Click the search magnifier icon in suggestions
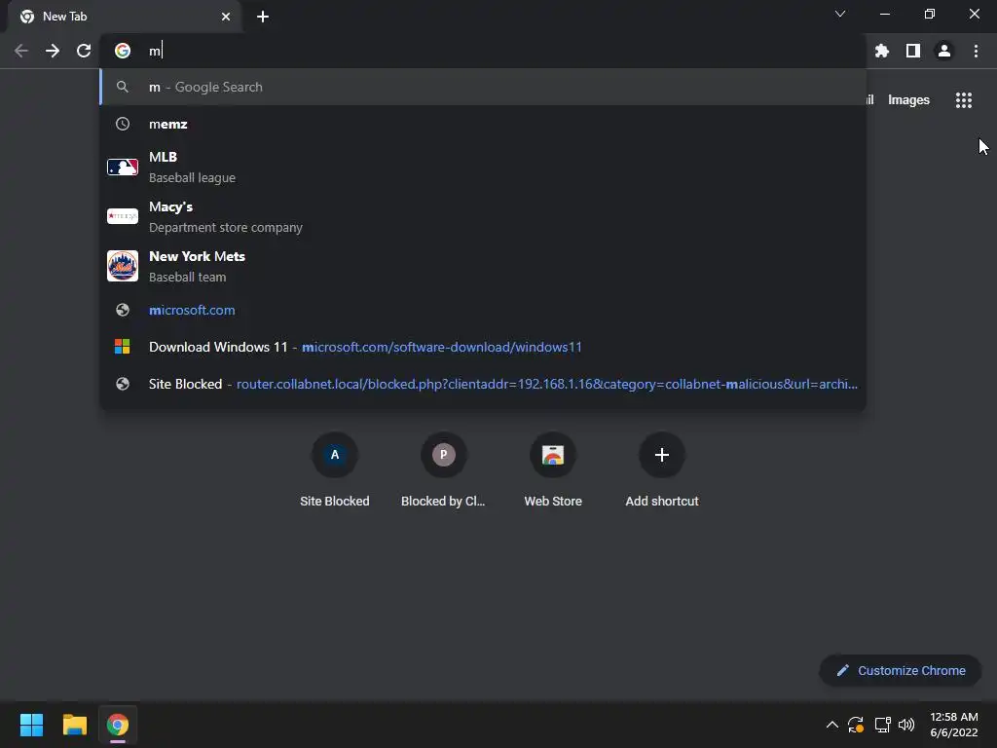997x748 pixels. pyautogui.click(x=123, y=87)
